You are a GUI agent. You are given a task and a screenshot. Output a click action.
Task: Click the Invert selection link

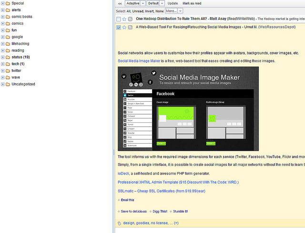[149, 11]
